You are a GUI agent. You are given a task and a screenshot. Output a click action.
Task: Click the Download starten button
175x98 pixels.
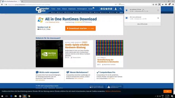point(80,28)
